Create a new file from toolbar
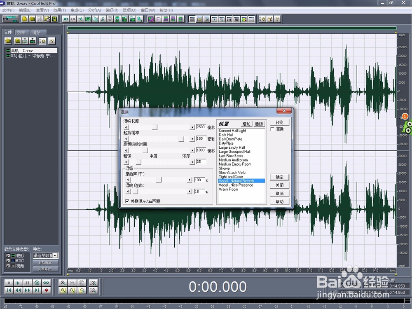Image resolution: width=412 pixels, height=309 pixels. point(24,19)
